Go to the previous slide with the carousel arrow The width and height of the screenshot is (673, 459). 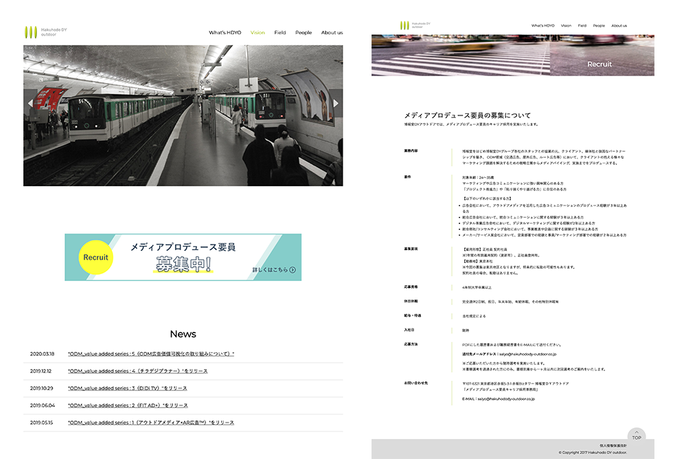(30, 103)
